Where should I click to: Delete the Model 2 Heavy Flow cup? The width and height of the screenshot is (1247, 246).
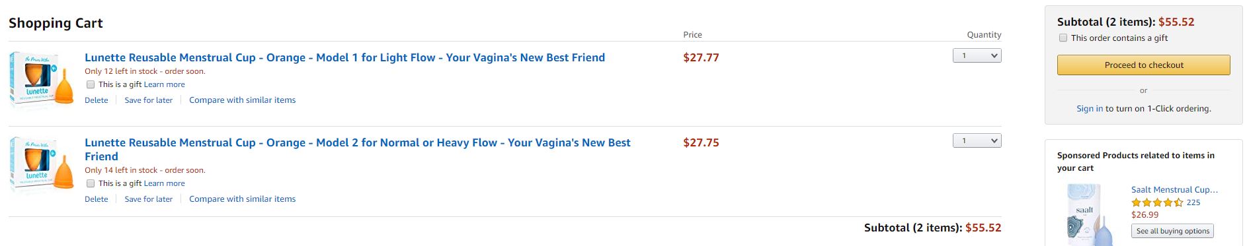[x=97, y=199]
